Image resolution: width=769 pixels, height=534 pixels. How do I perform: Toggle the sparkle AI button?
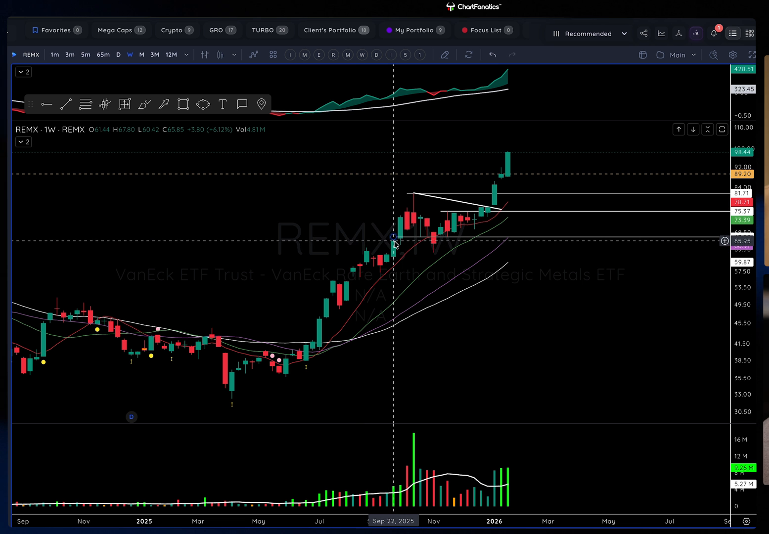[696, 33]
